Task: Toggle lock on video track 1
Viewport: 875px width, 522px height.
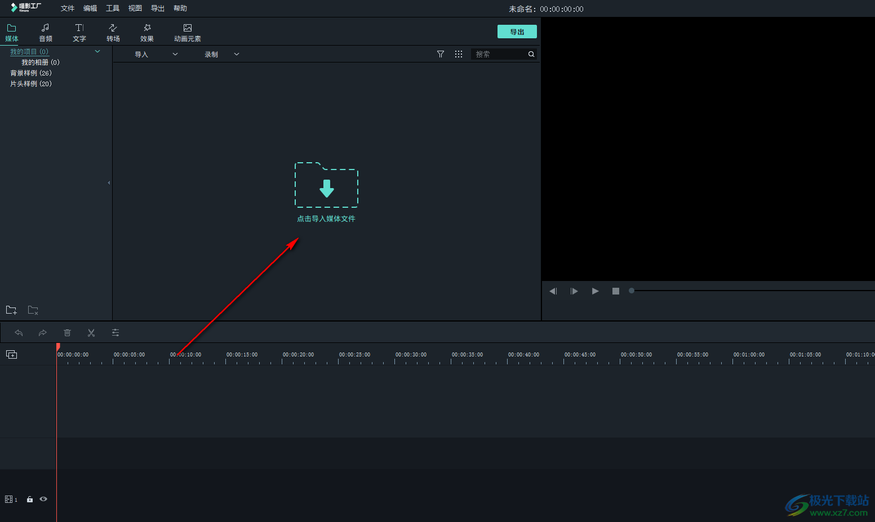Action: pyautogui.click(x=30, y=499)
